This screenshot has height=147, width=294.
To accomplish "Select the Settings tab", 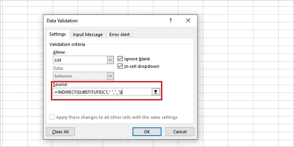I will click(58, 34).
